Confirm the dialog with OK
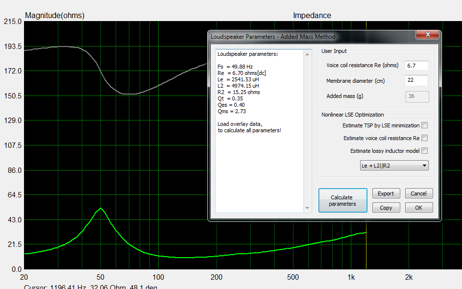 pos(419,207)
